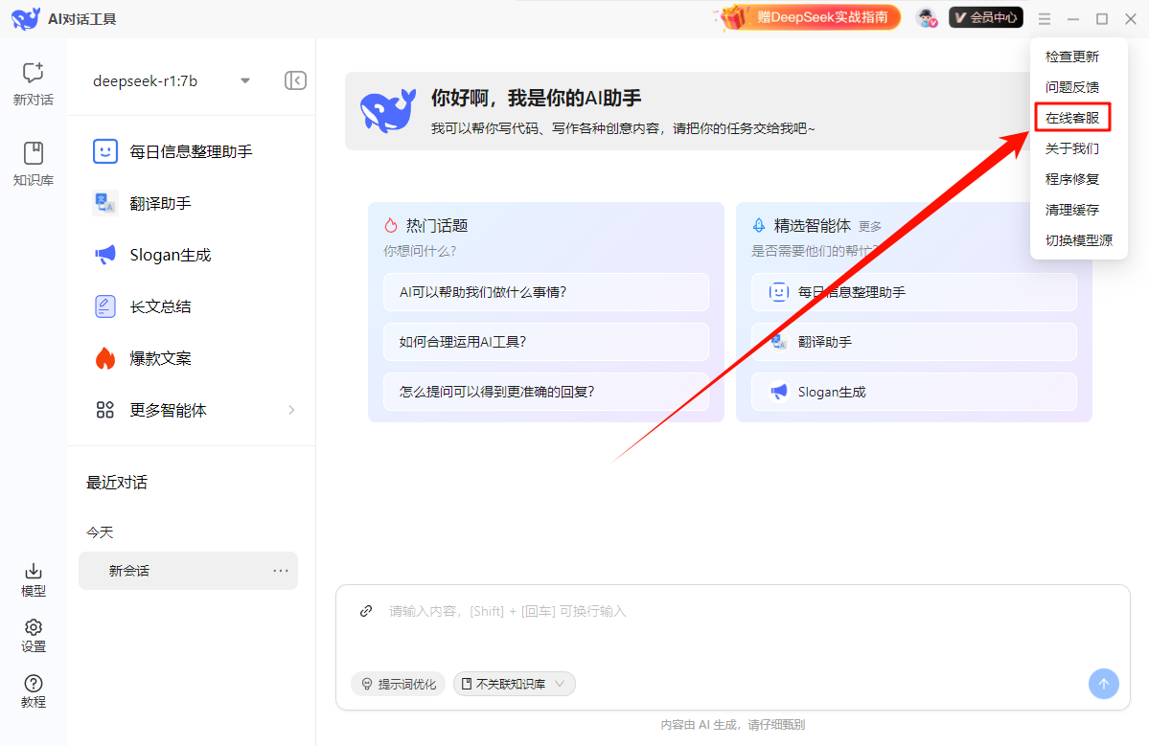
Task: Click 赠DeepSeek实战指南 promo banner
Action: [811, 17]
